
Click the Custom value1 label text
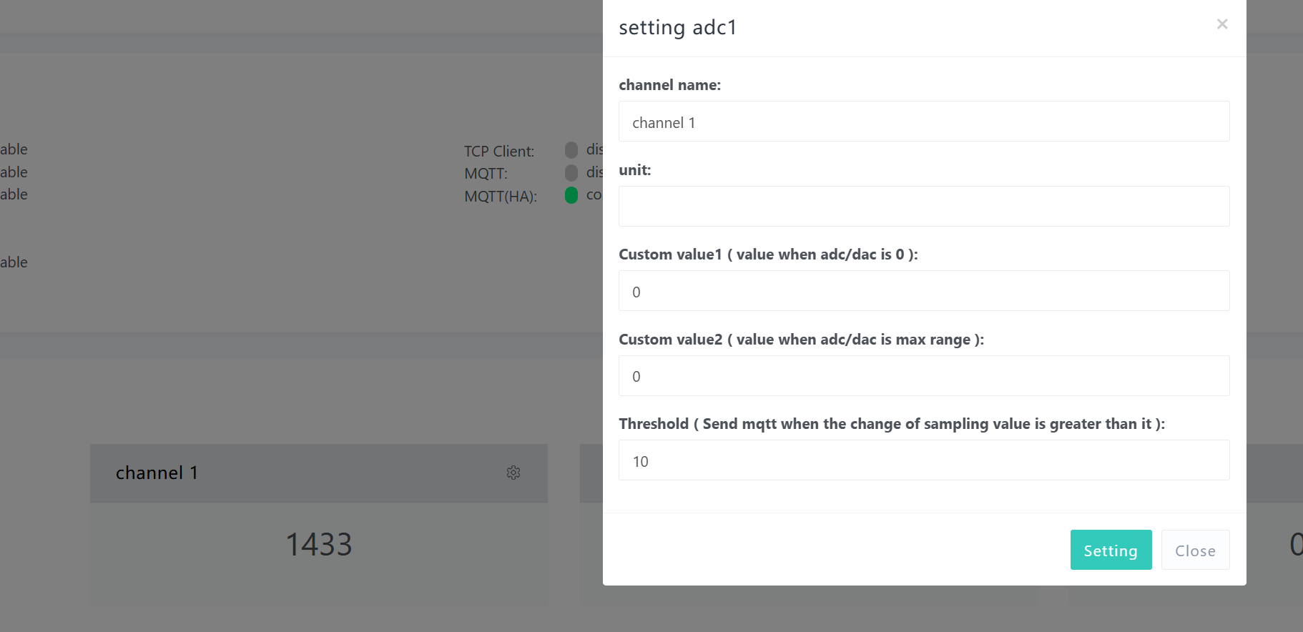click(767, 255)
